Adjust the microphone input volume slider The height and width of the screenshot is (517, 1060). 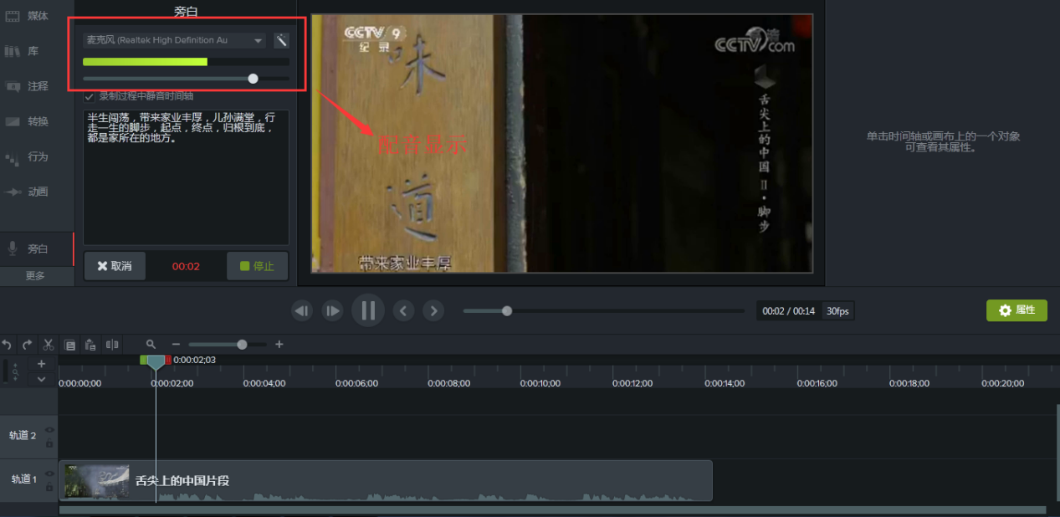point(186,79)
